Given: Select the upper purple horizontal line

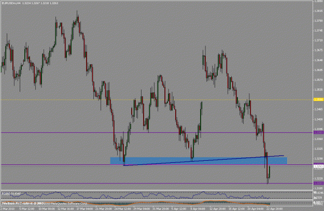Looking at the screenshot, I should click(x=157, y=133).
